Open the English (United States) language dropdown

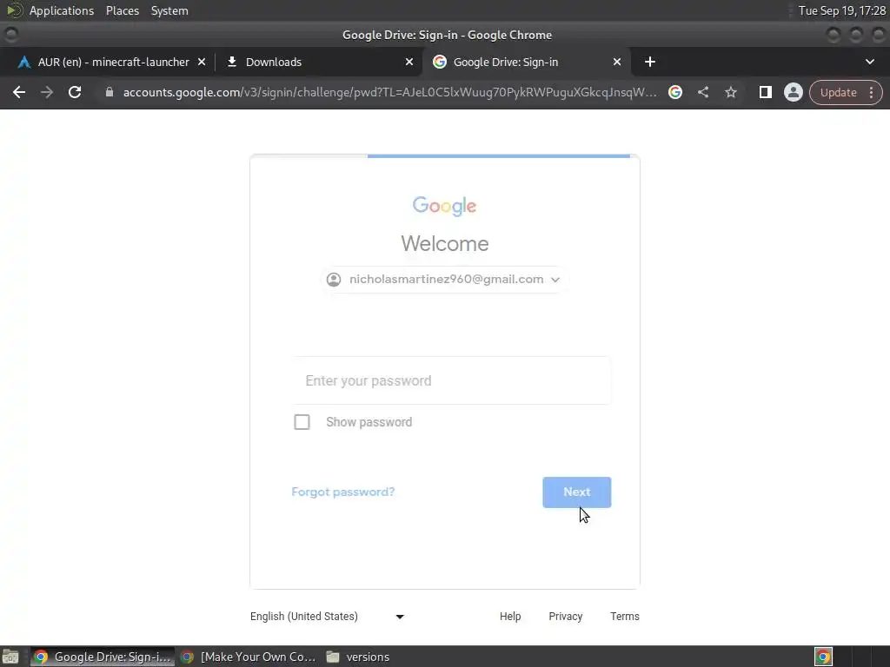(327, 617)
